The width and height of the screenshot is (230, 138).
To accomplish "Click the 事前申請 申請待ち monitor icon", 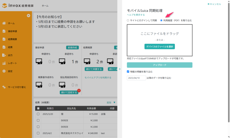I will click(39, 61).
